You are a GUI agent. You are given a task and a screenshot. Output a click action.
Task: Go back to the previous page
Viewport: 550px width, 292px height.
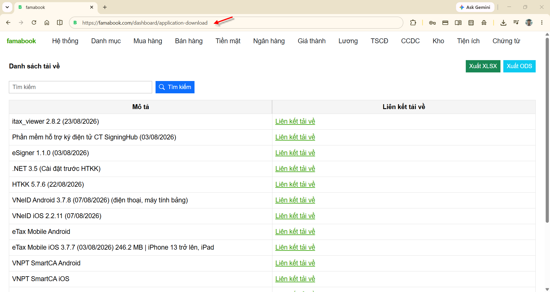click(8, 23)
